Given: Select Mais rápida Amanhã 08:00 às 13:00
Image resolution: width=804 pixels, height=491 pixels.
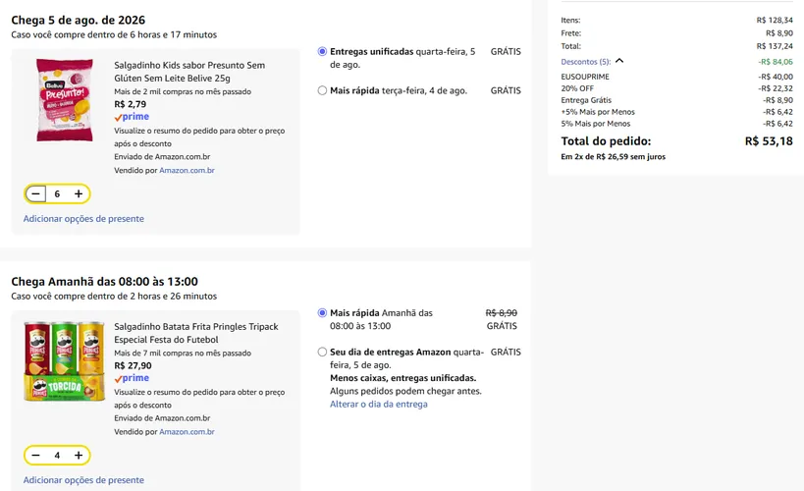Looking at the screenshot, I should 322,312.
